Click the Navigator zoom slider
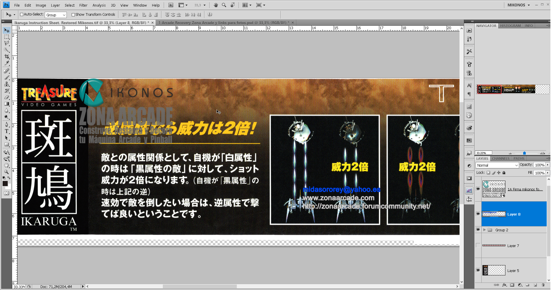 tap(525, 153)
